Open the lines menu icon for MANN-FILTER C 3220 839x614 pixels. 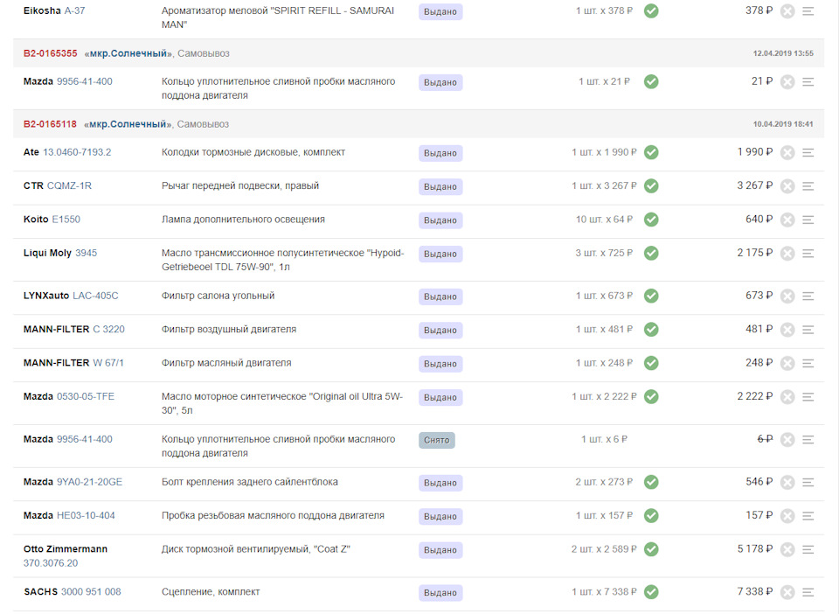pyautogui.click(x=808, y=330)
